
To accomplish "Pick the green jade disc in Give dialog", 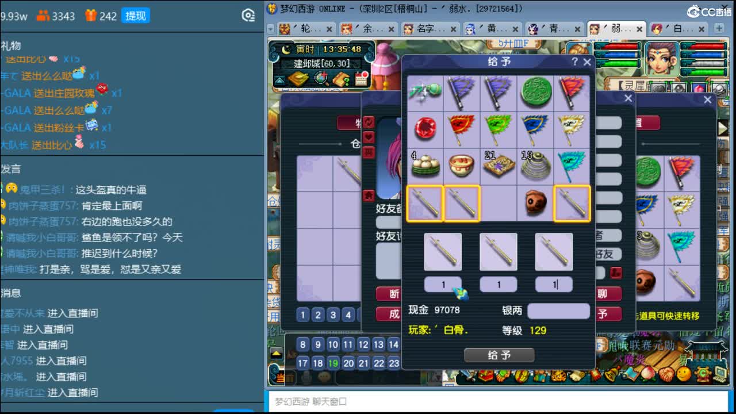I will pos(535,93).
